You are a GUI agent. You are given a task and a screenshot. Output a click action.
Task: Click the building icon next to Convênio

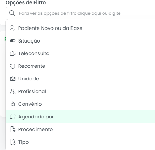pyautogui.click(x=13, y=104)
